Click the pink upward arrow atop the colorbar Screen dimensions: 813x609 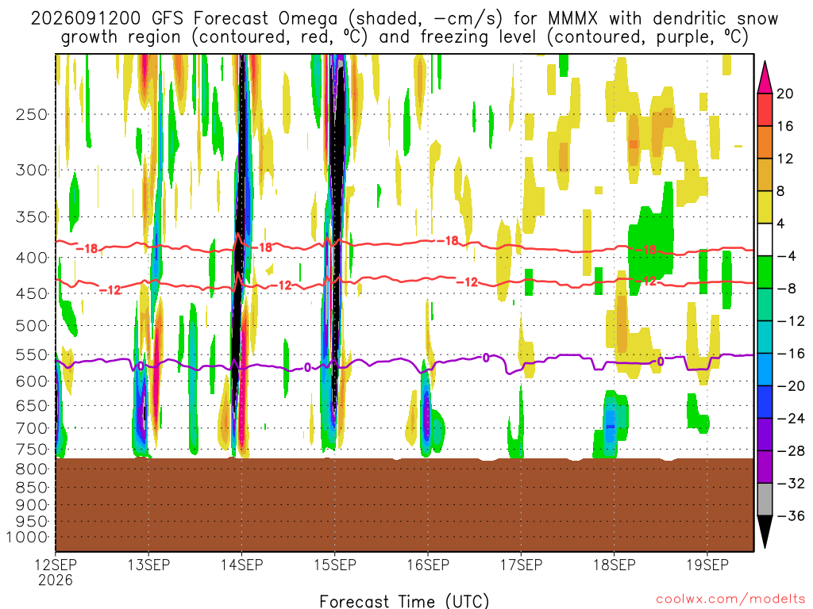coord(765,78)
